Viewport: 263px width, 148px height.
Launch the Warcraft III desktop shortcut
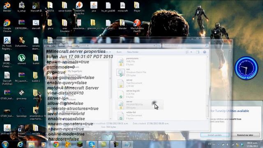click(x=36, y=7)
